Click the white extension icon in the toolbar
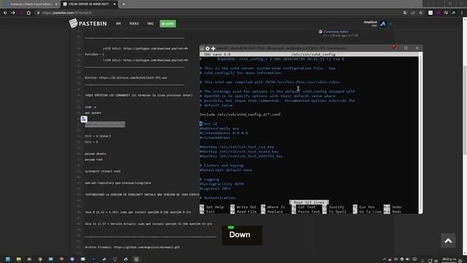 [431, 13]
